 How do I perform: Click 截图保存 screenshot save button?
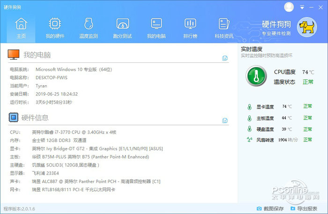coord(270,208)
